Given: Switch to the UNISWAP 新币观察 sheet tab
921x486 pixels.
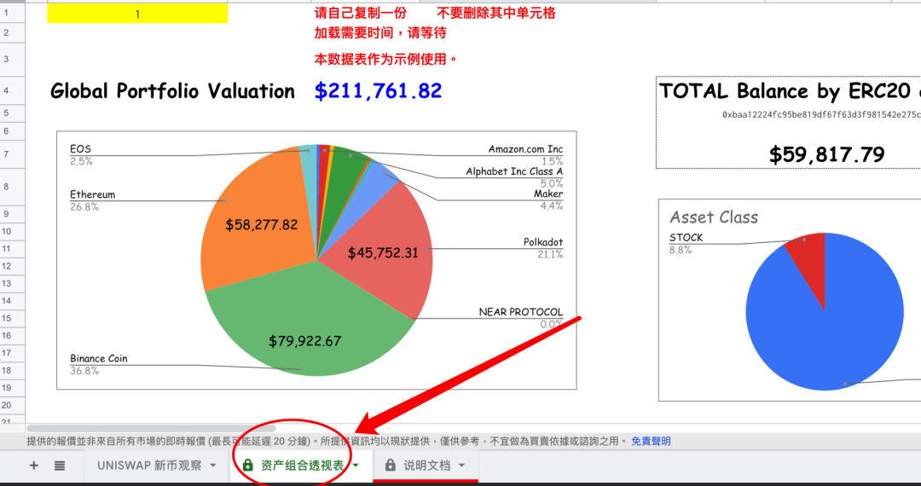Looking at the screenshot, I should coord(149,466).
